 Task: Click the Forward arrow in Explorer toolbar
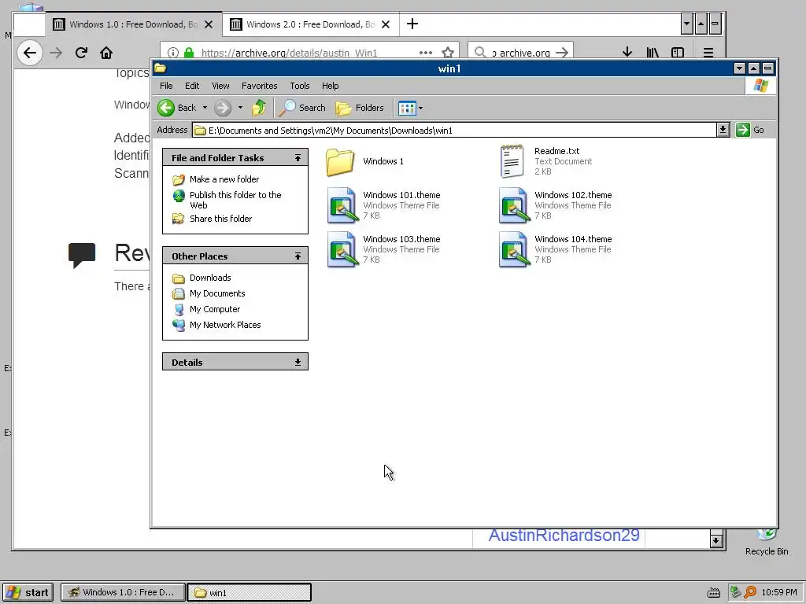coord(223,107)
